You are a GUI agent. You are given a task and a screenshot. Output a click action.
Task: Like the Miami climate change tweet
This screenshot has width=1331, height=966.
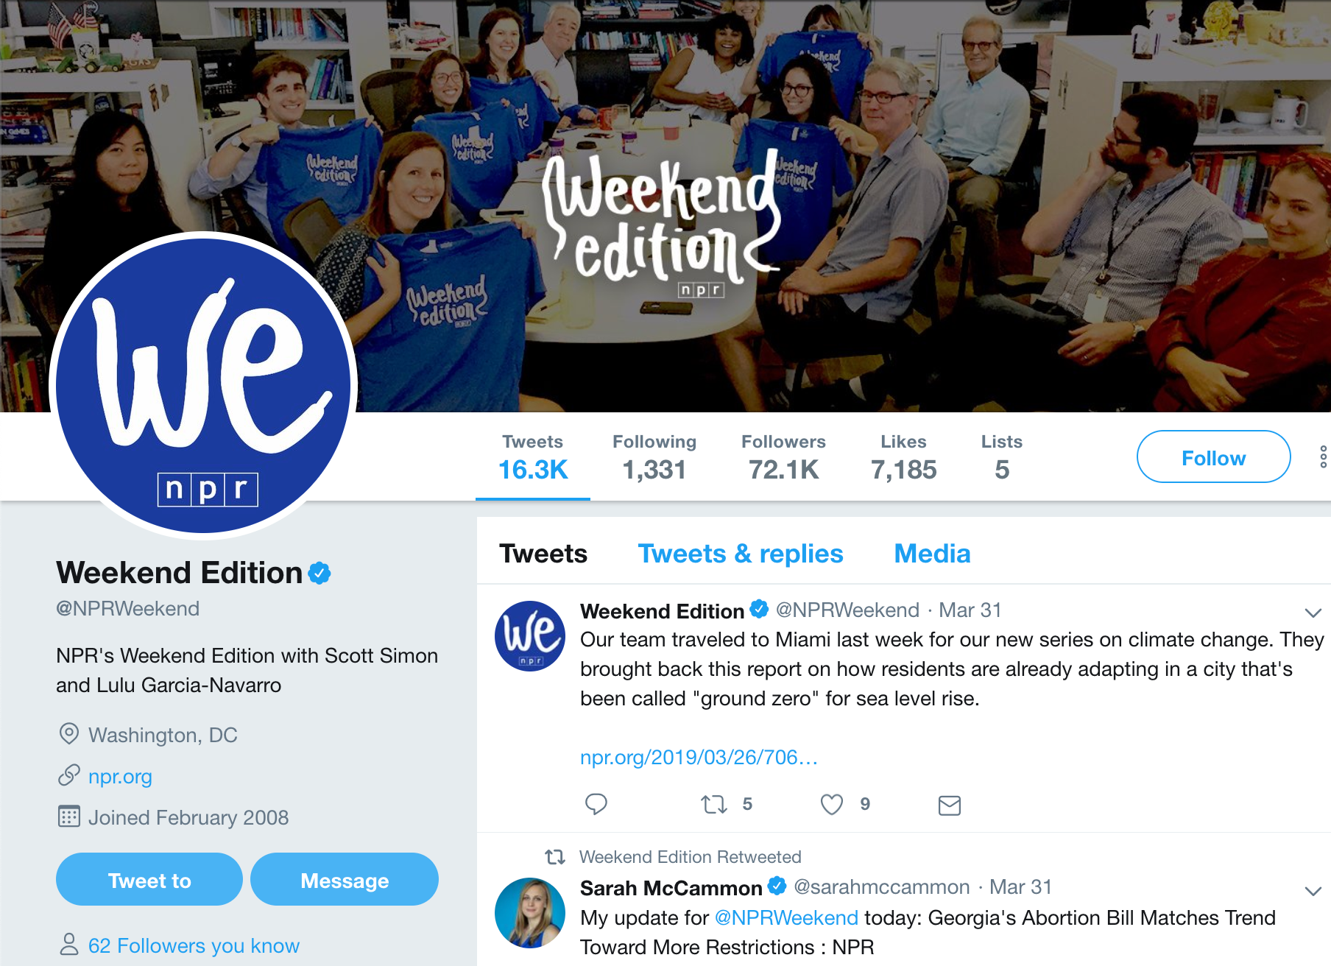coord(831,804)
